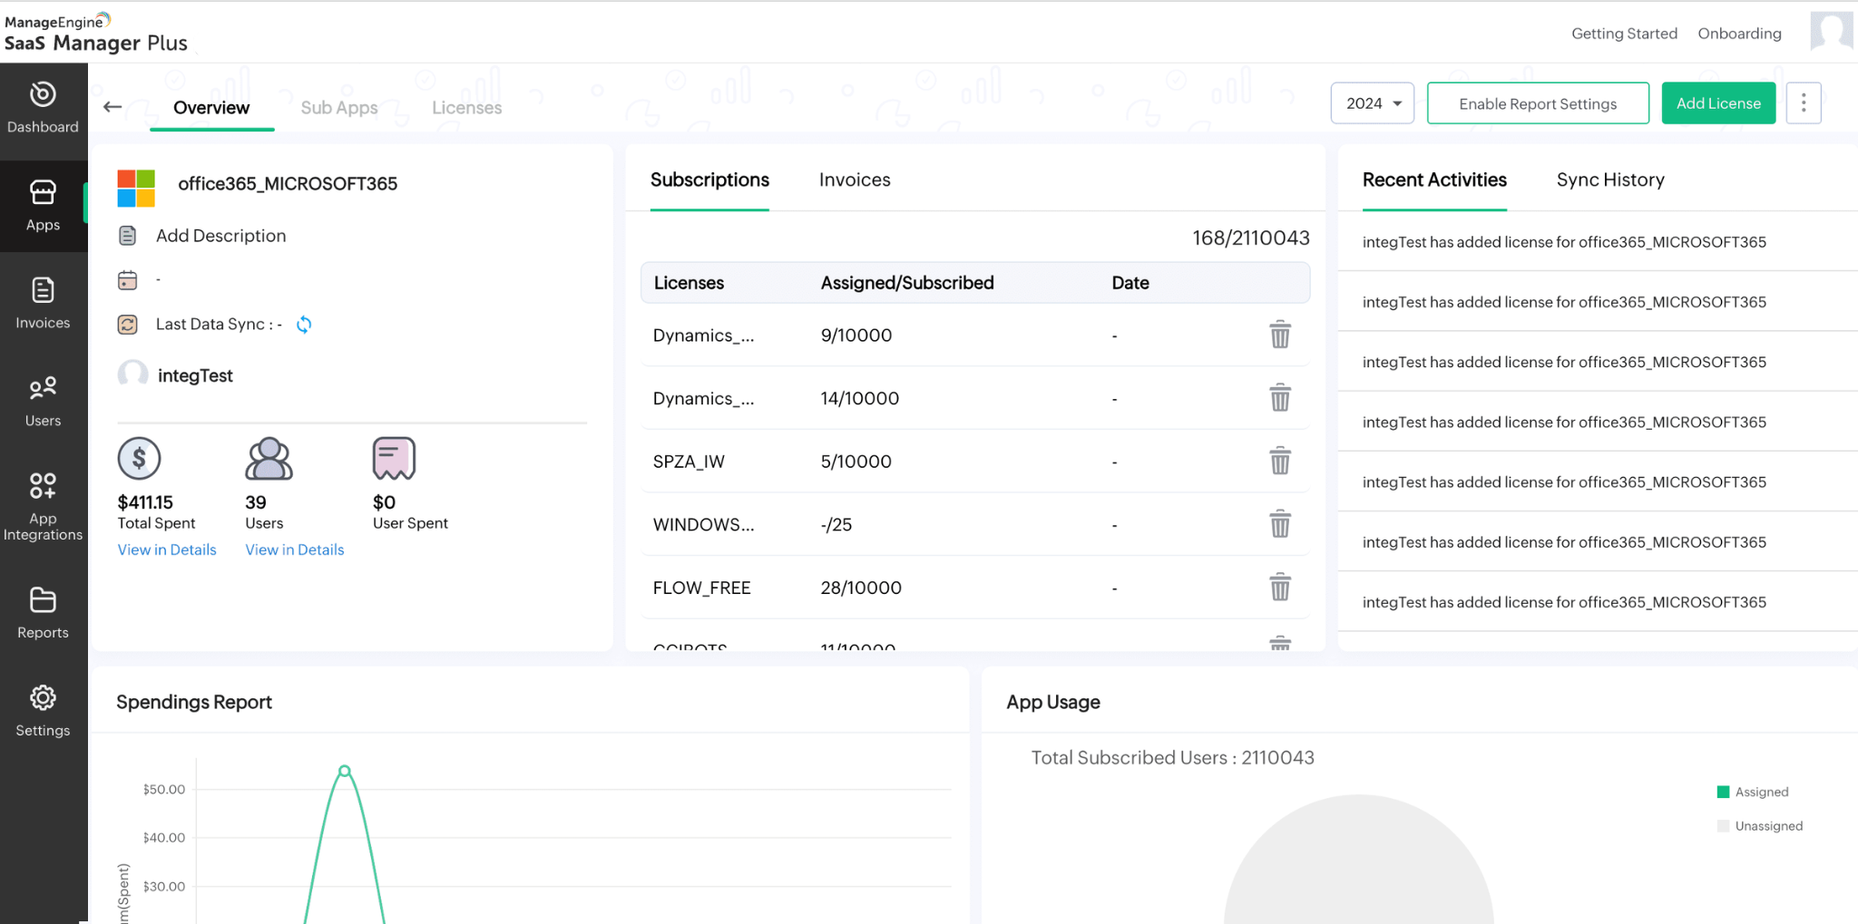The width and height of the screenshot is (1858, 924).
Task: Click Total Subscribed Users : 2110043 text
Action: click(x=1172, y=757)
